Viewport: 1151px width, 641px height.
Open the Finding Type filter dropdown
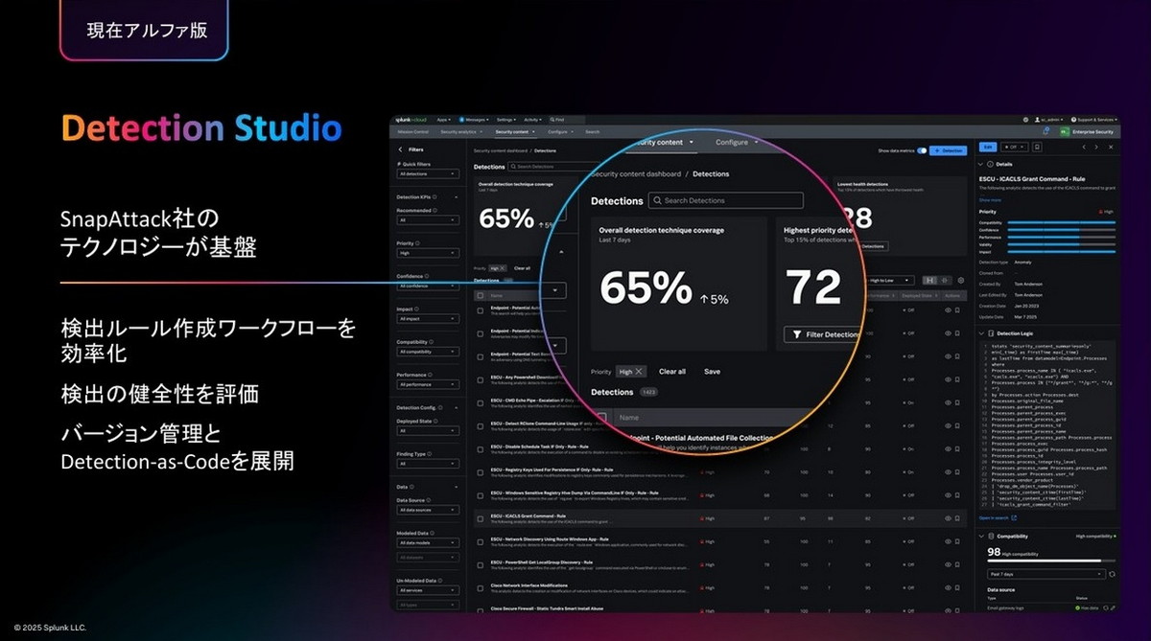point(427,463)
